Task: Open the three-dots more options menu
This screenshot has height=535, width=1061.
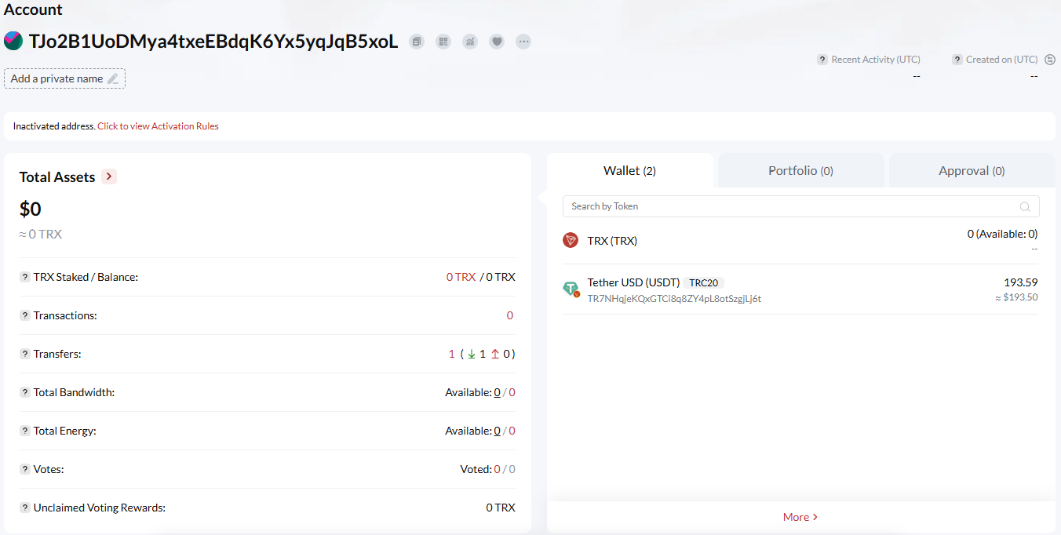Action: (x=523, y=42)
